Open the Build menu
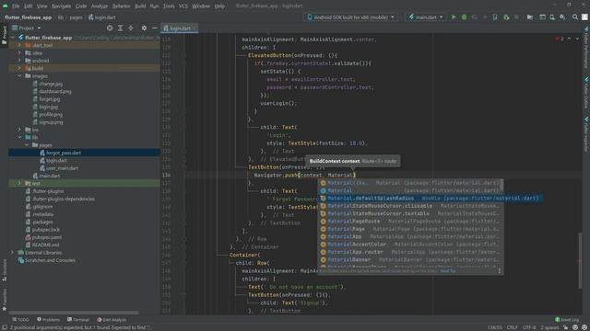590x331 pixels. (x=140, y=6)
